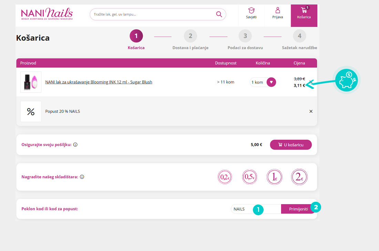Choose the 2 € tip option

pyautogui.click(x=299, y=177)
